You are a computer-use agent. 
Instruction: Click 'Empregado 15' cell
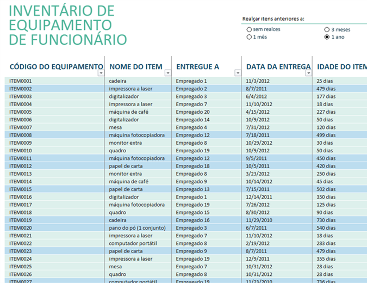[x=193, y=212]
